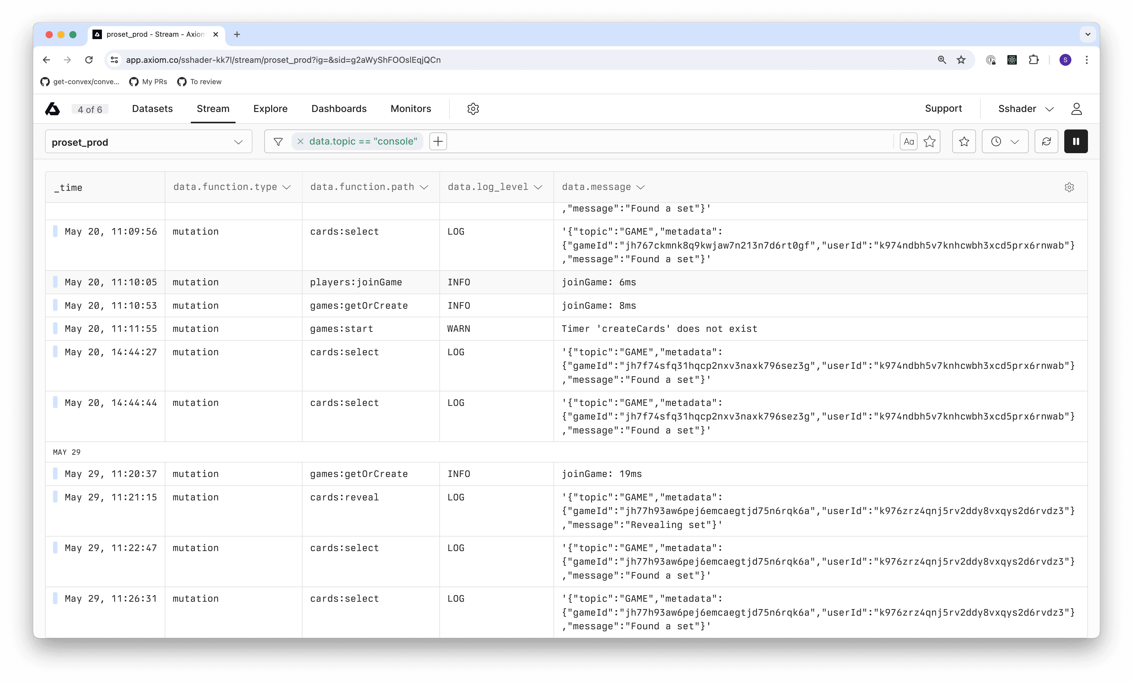Viewport: 1133px width, 682px height.
Task: Open the settings gear in navigation
Action: (473, 109)
